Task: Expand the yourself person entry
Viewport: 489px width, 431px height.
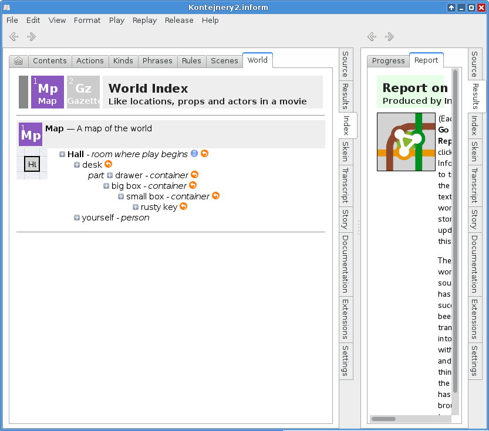Action: (x=77, y=218)
